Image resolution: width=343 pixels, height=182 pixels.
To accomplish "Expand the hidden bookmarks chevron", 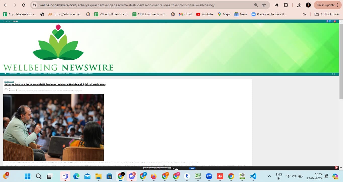I will point(304,14).
